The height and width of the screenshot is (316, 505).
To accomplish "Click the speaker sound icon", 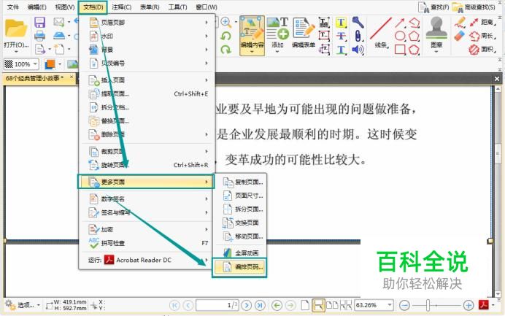I will pyautogui.click(x=358, y=50).
